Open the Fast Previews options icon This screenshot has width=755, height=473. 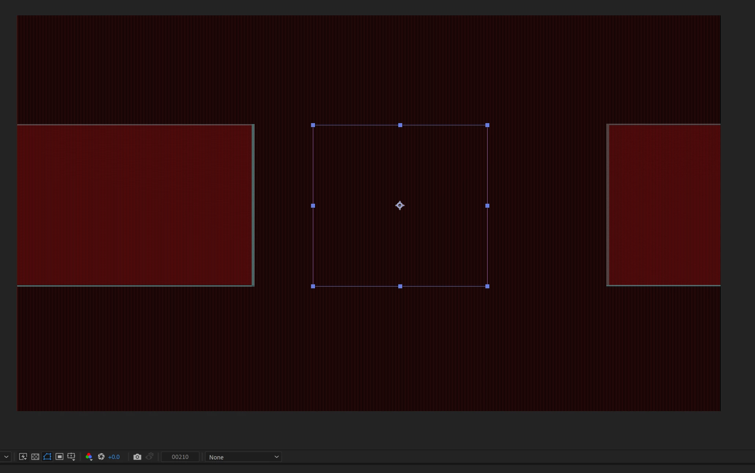coord(23,457)
